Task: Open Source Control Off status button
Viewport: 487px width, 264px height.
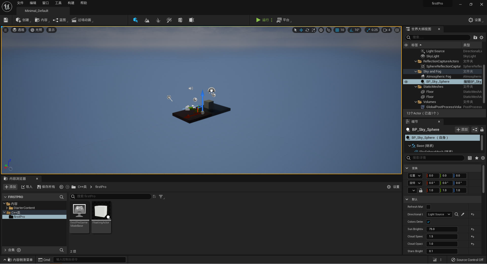Action: tap(467, 260)
